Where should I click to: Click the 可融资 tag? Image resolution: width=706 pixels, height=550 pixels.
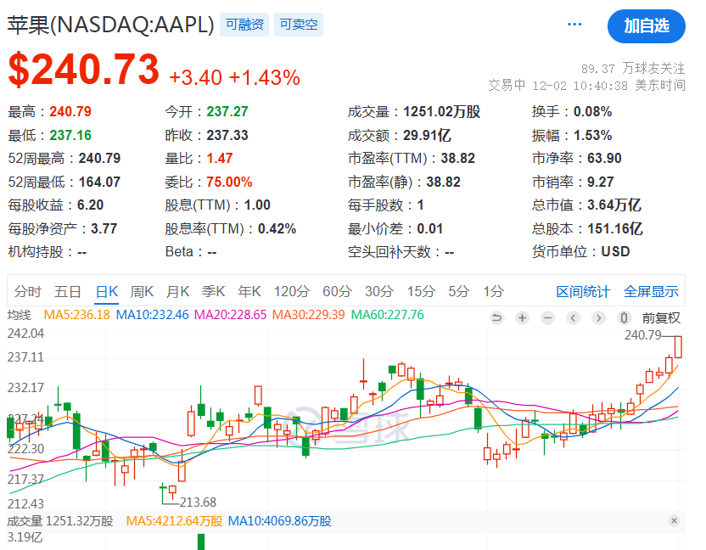coord(244,25)
